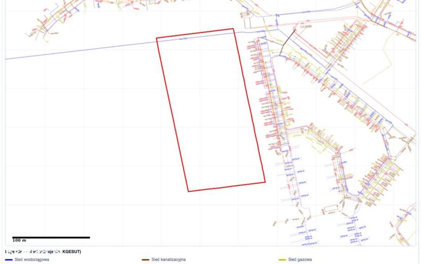Image resolution: width=421 pixels, height=264 pixels.
Task: Click the brown Sieć kanalizacyjna legend swatch
Action: click(146, 260)
